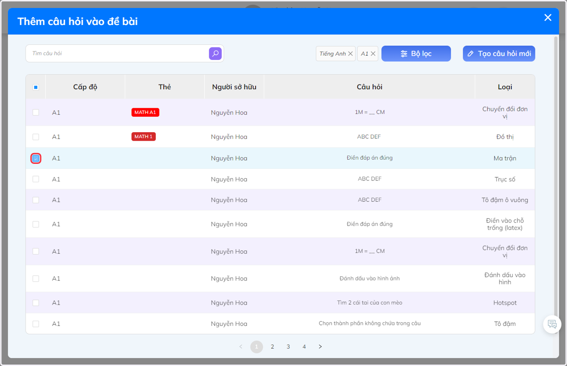
Task: Check the Tô đậm ô vuông row checkbox
Action: (x=36, y=200)
